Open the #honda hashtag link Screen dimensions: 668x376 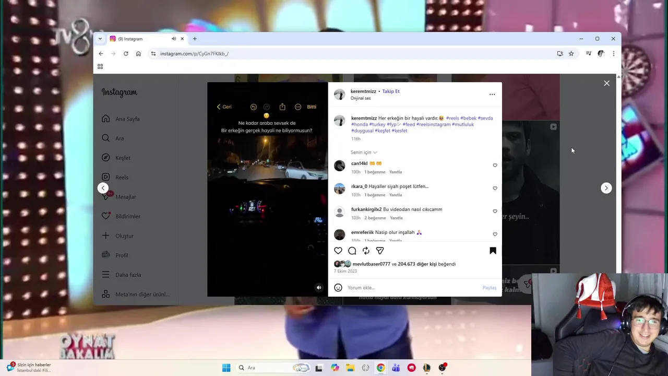tap(360, 124)
